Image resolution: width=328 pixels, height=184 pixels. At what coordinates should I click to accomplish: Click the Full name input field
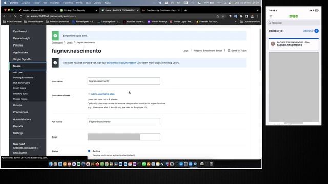(124, 122)
